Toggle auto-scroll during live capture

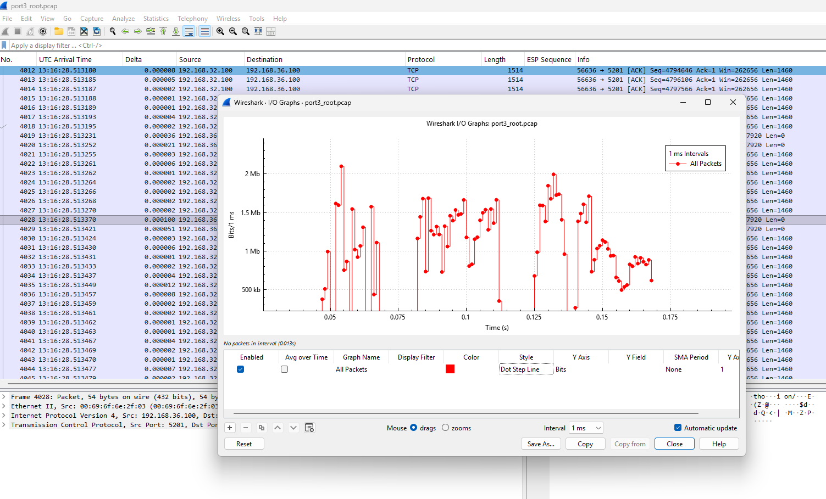point(189,31)
